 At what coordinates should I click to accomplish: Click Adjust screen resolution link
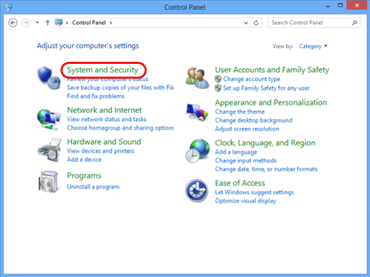pyautogui.click(x=247, y=128)
